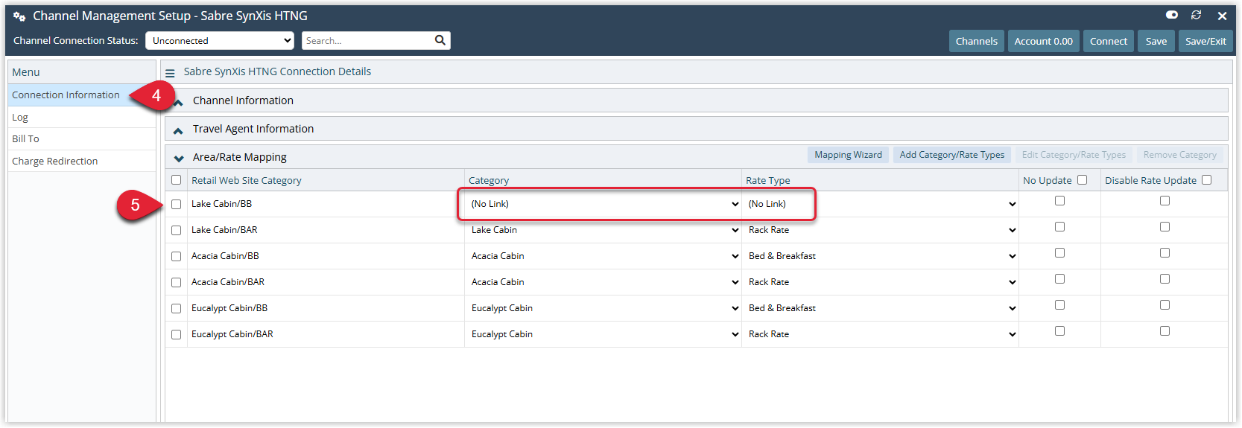The image size is (1242, 428).
Task: Click the search magnifier icon
Action: click(440, 40)
